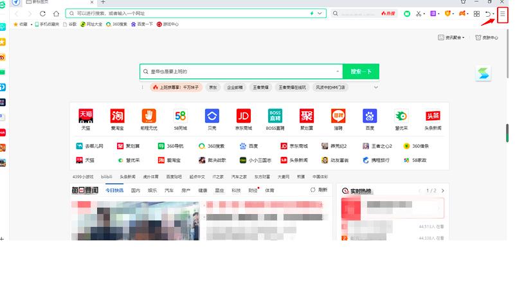This screenshot has width=515, height=286.
Task: Click the undo closed-tab arrow icon
Action: pos(488,13)
